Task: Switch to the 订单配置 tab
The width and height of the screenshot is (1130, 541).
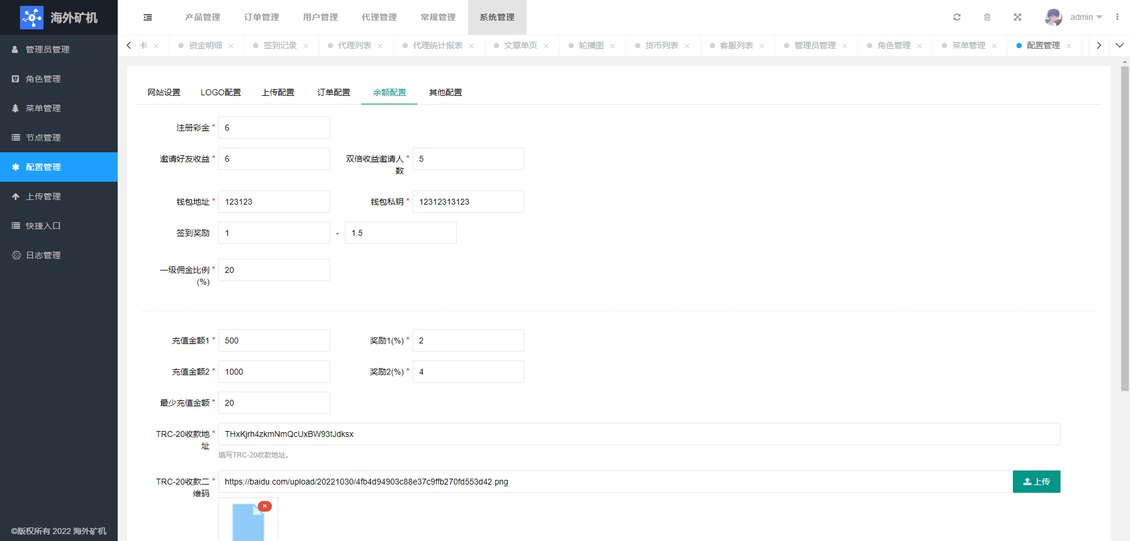Action: (333, 92)
